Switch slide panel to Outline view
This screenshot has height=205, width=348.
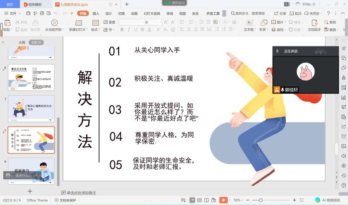pos(22,43)
